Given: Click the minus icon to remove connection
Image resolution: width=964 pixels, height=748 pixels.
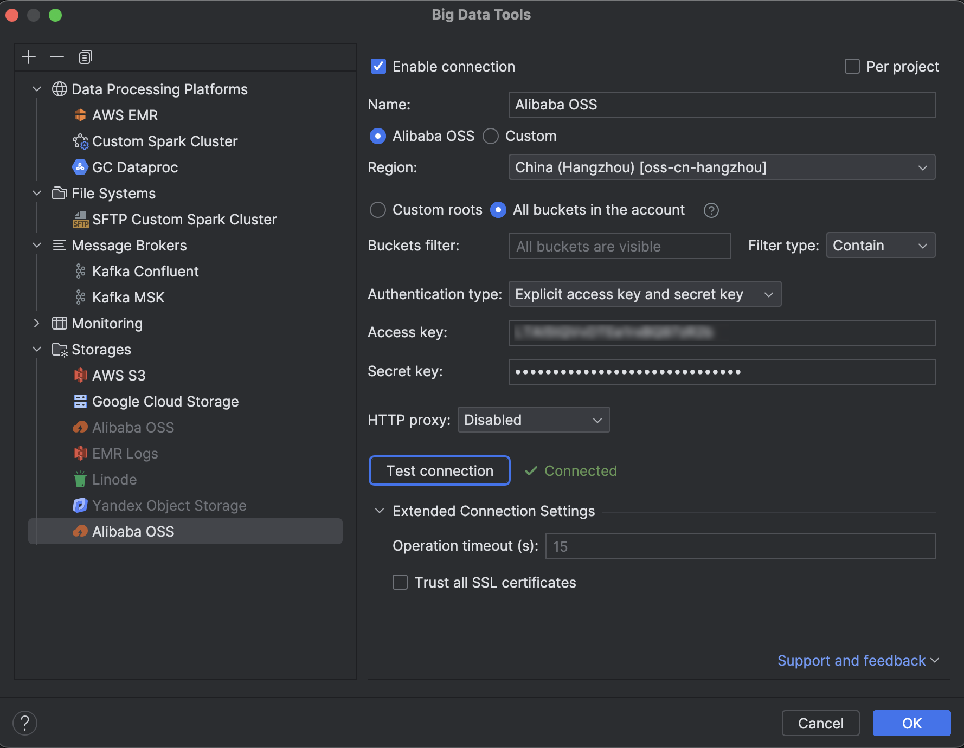Looking at the screenshot, I should [x=57, y=57].
